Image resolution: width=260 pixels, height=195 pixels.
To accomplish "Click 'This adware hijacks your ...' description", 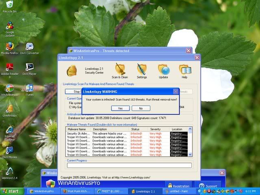I will 109,134.
